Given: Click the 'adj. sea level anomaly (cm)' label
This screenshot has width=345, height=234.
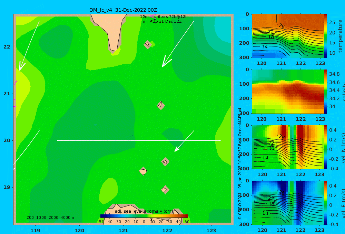Looking at the screenshot, I should click(144, 211).
